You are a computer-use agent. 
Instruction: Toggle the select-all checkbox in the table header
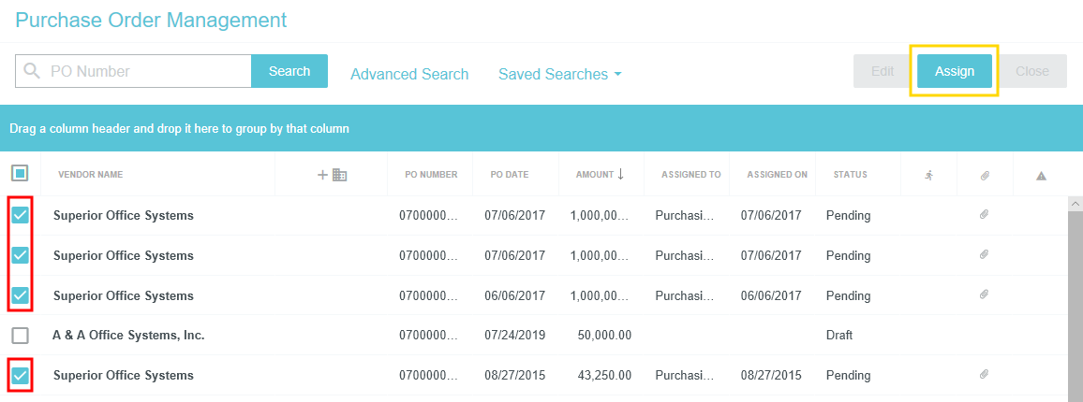coord(20,173)
